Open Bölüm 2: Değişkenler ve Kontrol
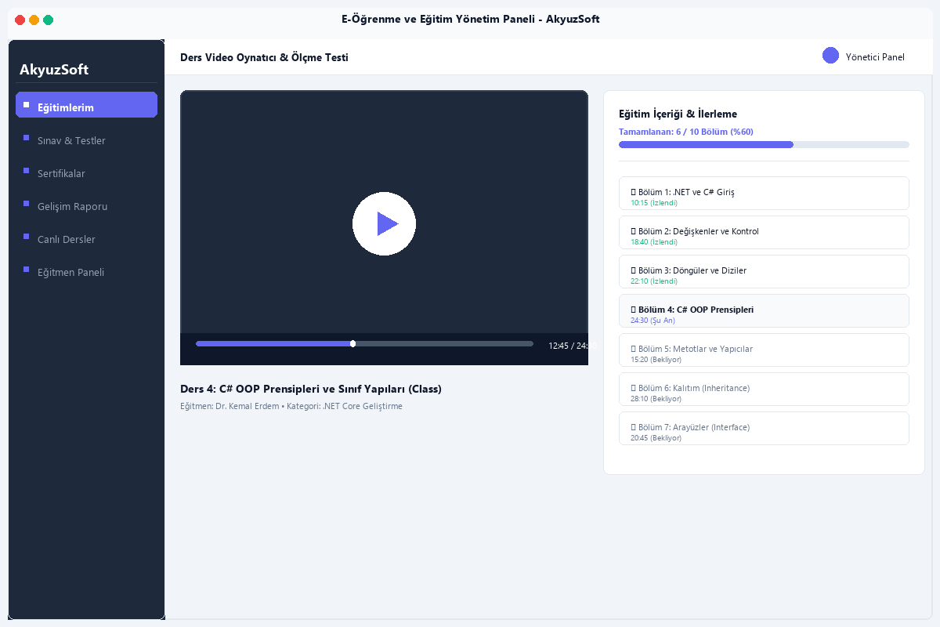Screen dimensions: 940x627 [x=764, y=233]
